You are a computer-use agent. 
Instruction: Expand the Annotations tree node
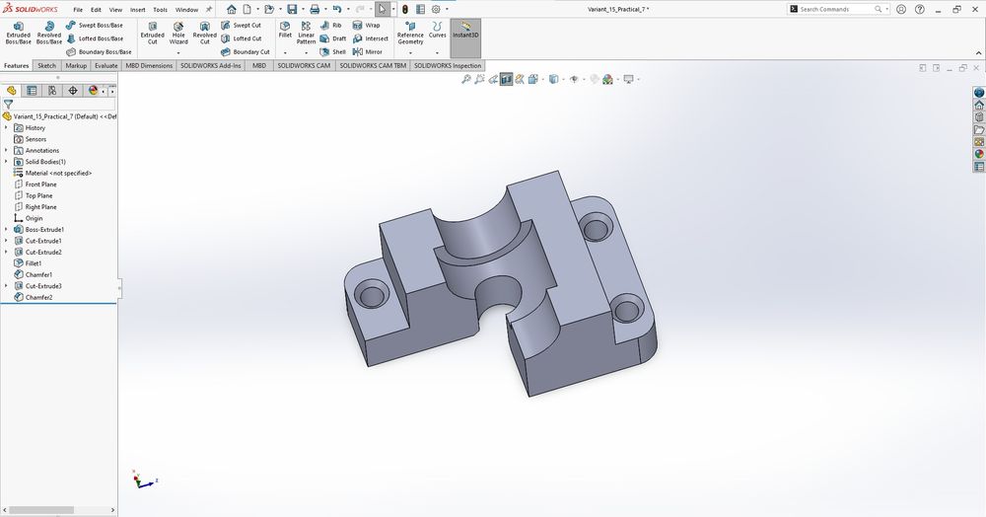[6, 150]
